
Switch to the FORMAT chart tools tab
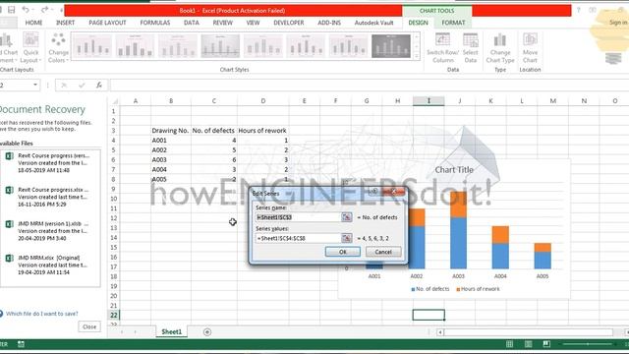[453, 23]
